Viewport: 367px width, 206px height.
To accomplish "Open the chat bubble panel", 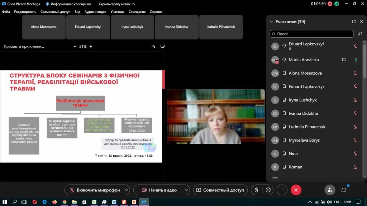I will coord(344,190).
